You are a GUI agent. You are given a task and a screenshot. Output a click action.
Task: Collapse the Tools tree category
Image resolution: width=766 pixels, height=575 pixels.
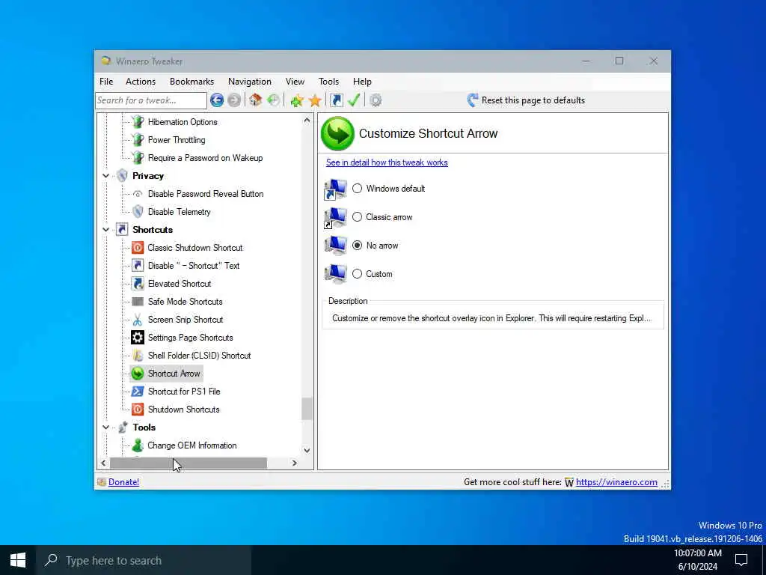(105, 428)
